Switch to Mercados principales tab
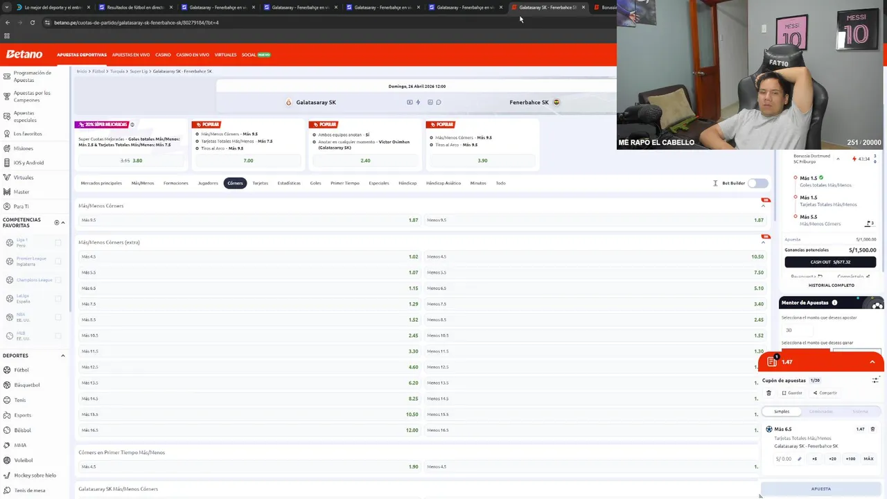 click(x=101, y=183)
